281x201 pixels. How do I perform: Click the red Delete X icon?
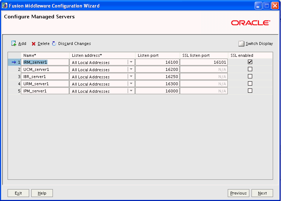click(x=33, y=44)
